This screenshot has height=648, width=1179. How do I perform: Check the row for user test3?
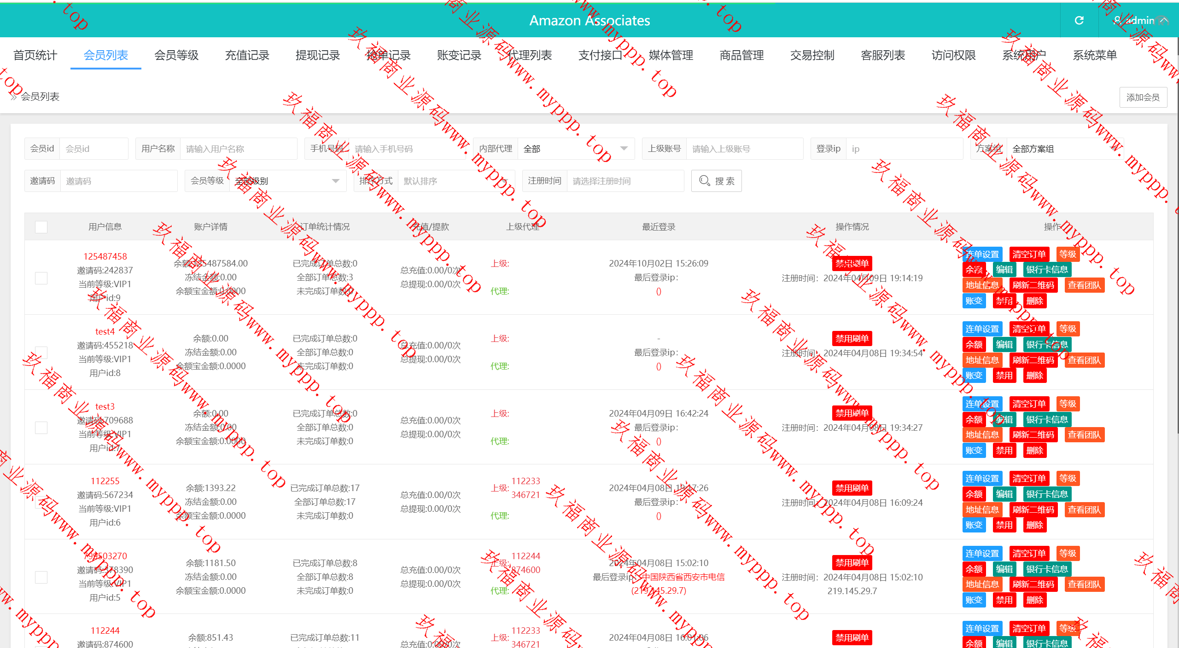coord(41,428)
